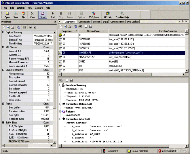Switch to the Connections tab
Screen dimensions: 190x154
84,22
